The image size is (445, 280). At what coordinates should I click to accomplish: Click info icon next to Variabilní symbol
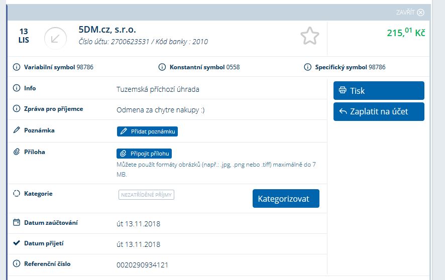(17, 67)
